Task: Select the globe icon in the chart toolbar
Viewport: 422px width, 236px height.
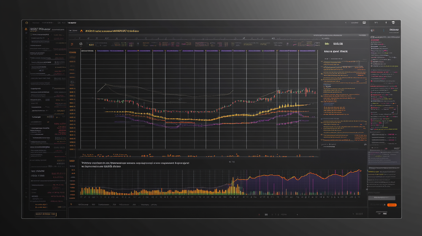Action: 80,43
